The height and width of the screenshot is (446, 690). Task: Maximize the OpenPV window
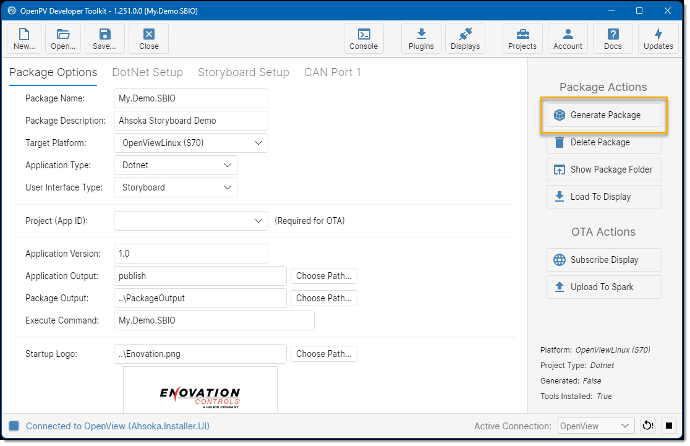639,11
